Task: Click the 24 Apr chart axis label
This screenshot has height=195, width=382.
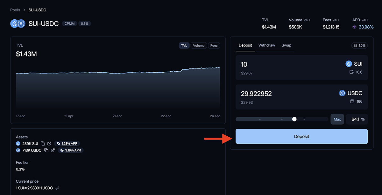Action: pos(215,116)
